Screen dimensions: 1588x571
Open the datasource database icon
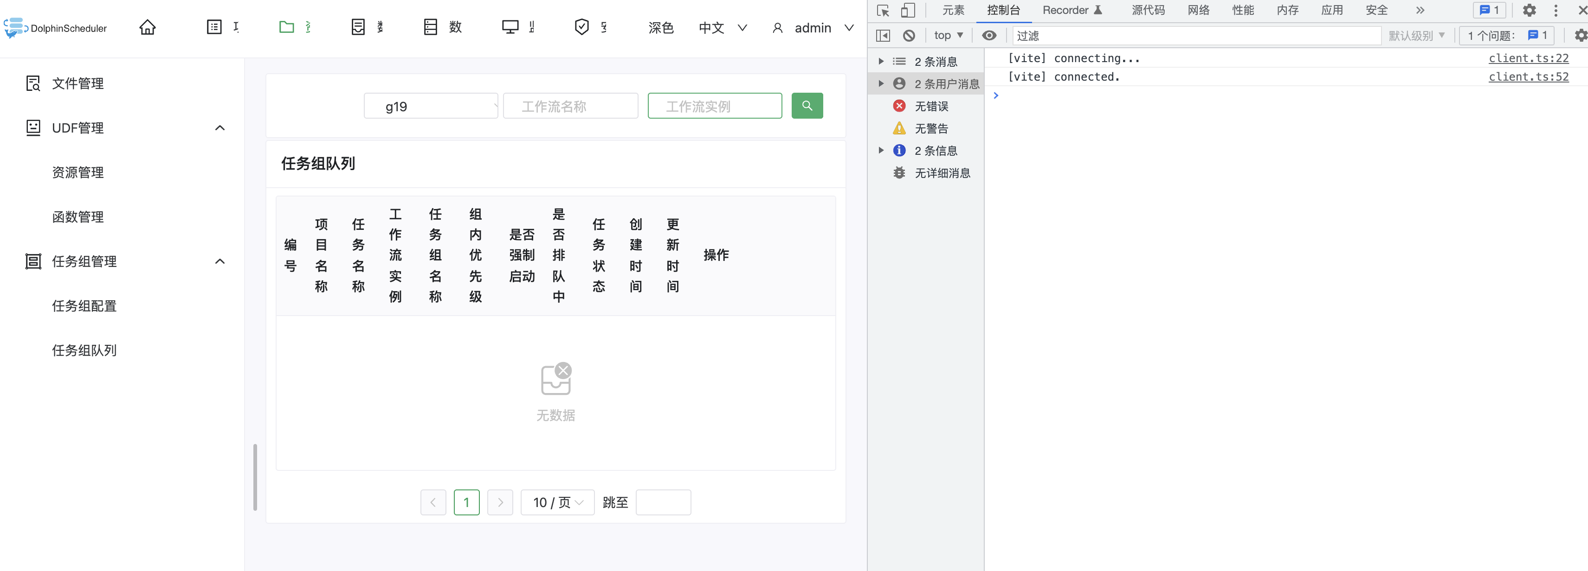430,27
